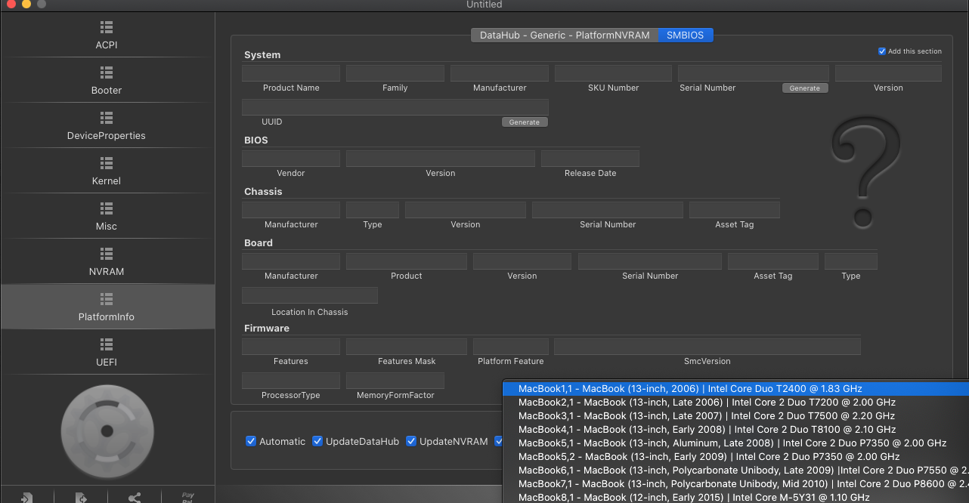Pick MacBook8,1 12-inch Early 2015 option
The height and width of the screenshot is (503, 969).
(x=693, y=497)
